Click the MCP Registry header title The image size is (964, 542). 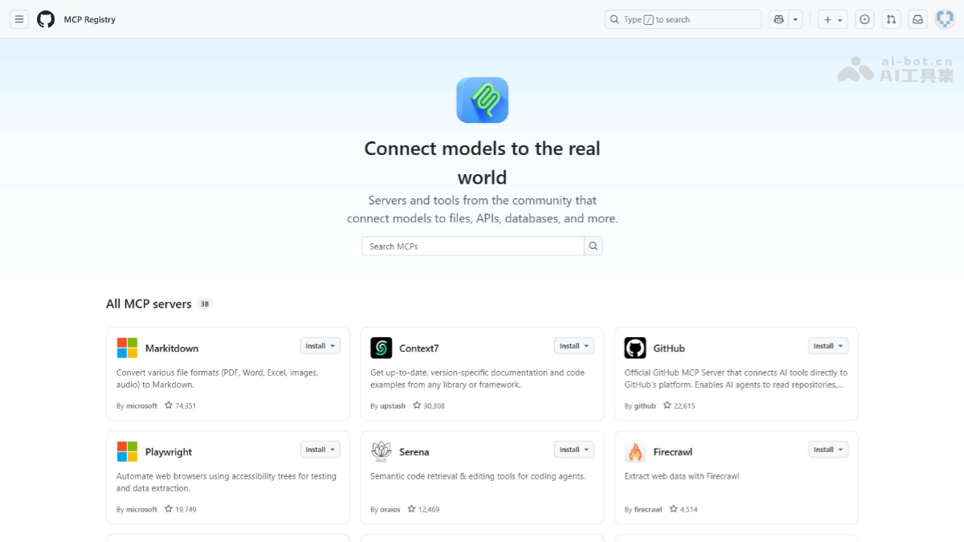point(89,19)
